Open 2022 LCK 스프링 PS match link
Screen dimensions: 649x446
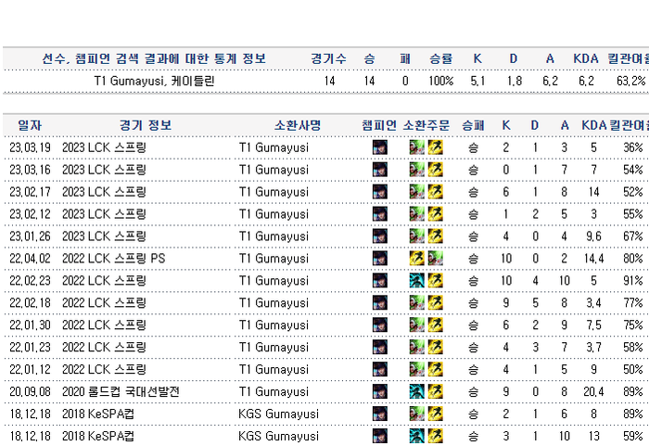click(113, 259)
